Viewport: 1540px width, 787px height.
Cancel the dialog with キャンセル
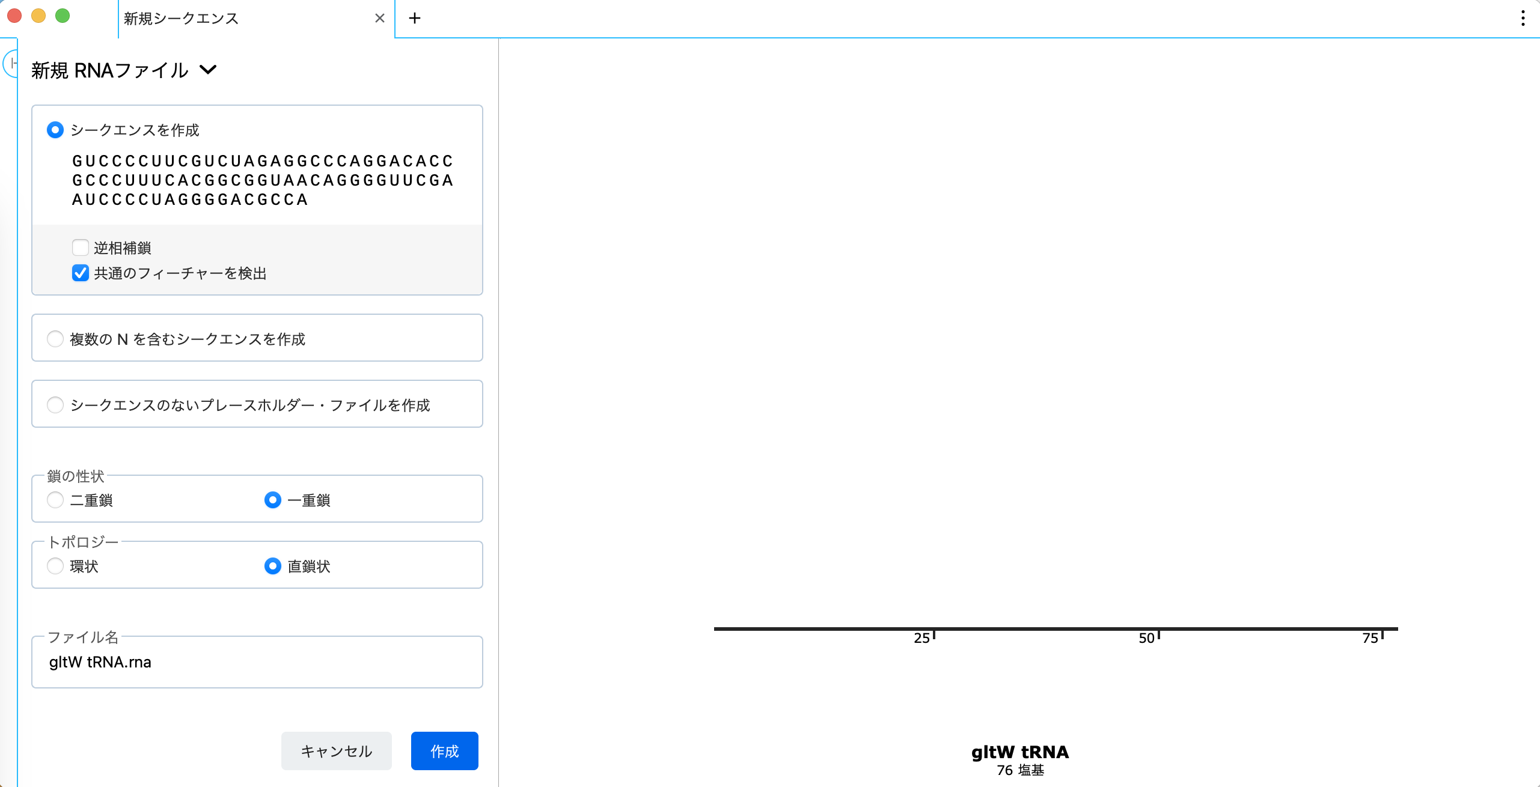click(x=336, y=750)
